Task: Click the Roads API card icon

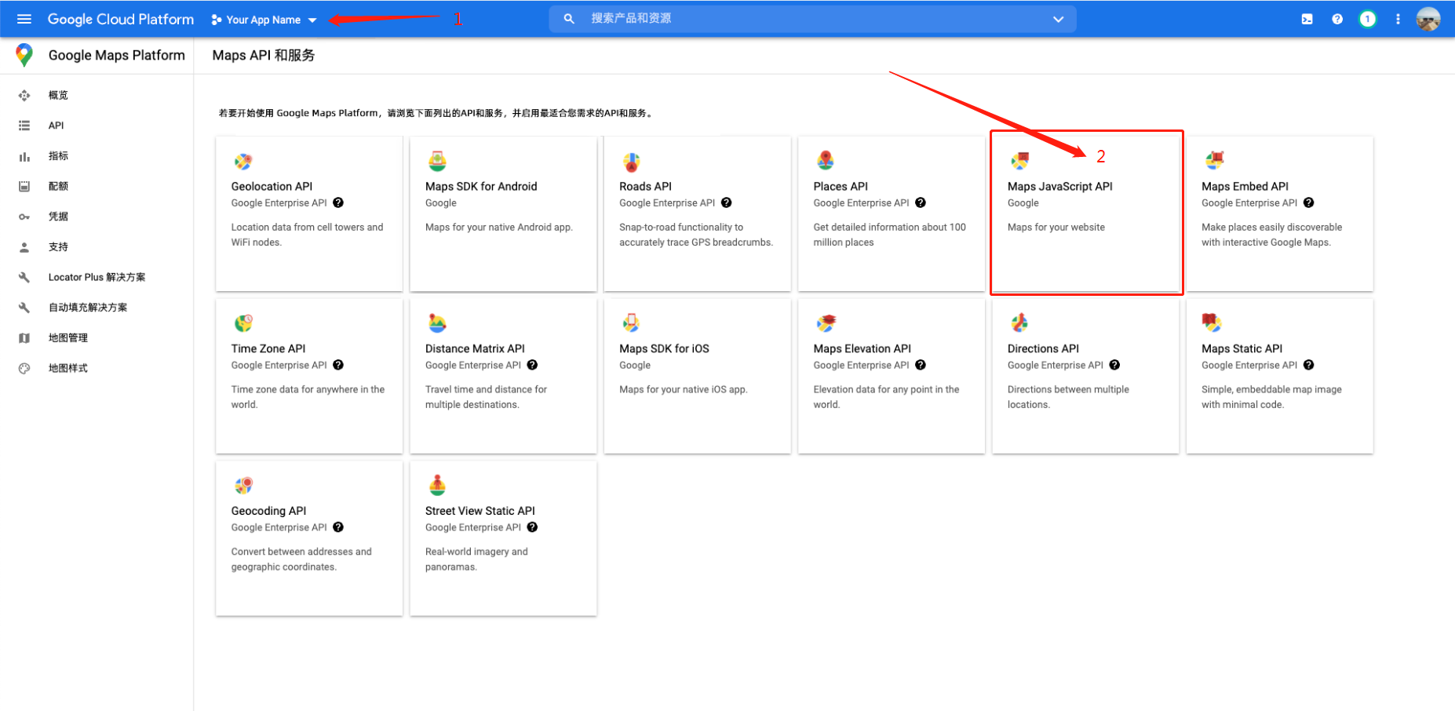Action: pyautogui.click(x=632, y=161)
